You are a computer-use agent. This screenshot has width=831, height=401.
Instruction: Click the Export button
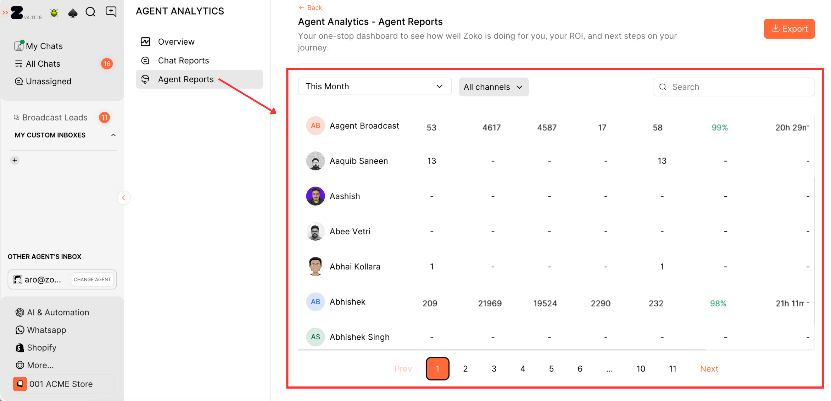789,29
